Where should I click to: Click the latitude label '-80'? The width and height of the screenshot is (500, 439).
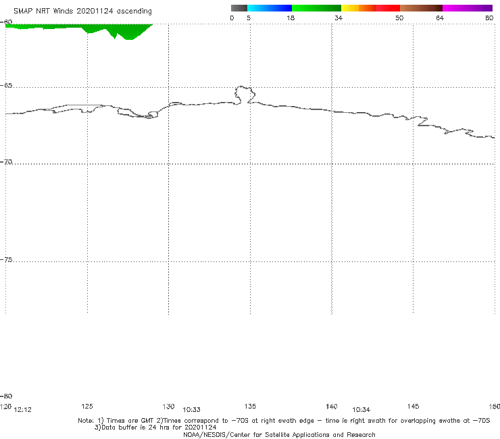point(6,396)
